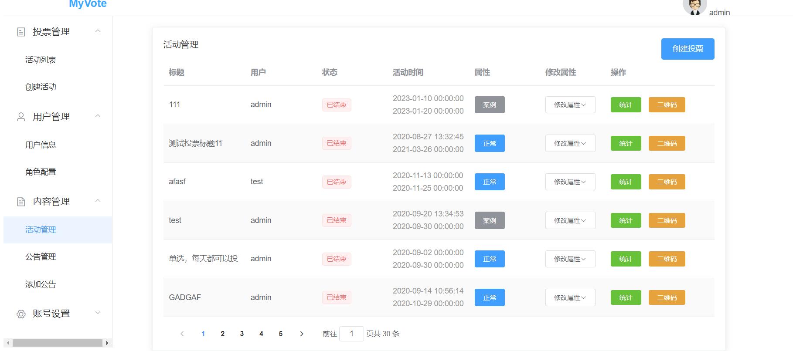This screenshot has width=793, height=351.
Task: Click 二维码 button for 单选，每天都可以投 row
Action: pos(667,259)
